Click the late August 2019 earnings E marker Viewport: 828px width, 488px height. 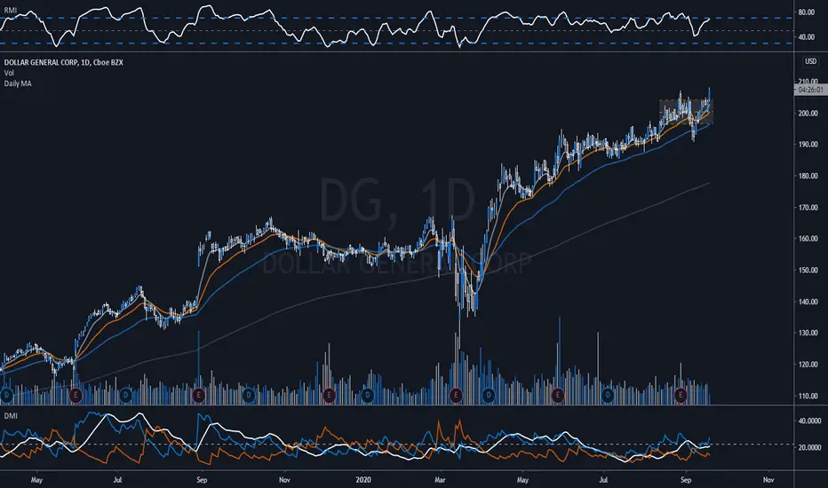tap(199, 395)
